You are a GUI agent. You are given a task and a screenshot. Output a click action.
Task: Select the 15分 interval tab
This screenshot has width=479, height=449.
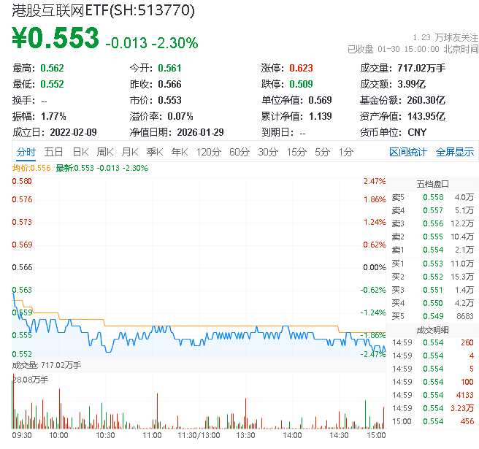pos(296,152)
